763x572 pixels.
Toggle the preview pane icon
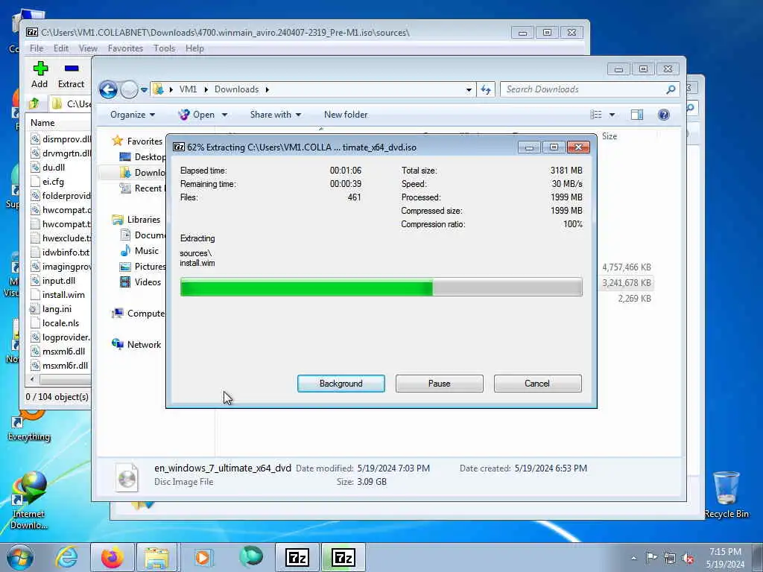636,115
